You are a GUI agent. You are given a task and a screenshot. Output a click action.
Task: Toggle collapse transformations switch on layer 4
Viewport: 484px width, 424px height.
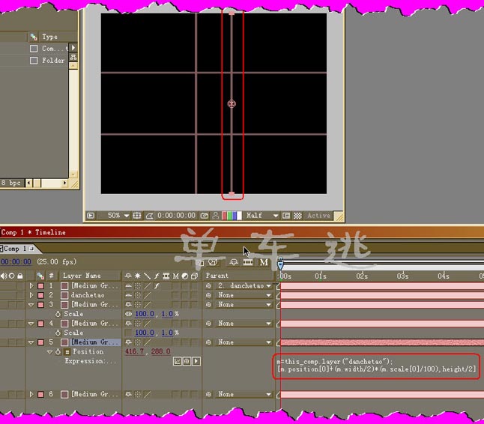tap(138, 324)
